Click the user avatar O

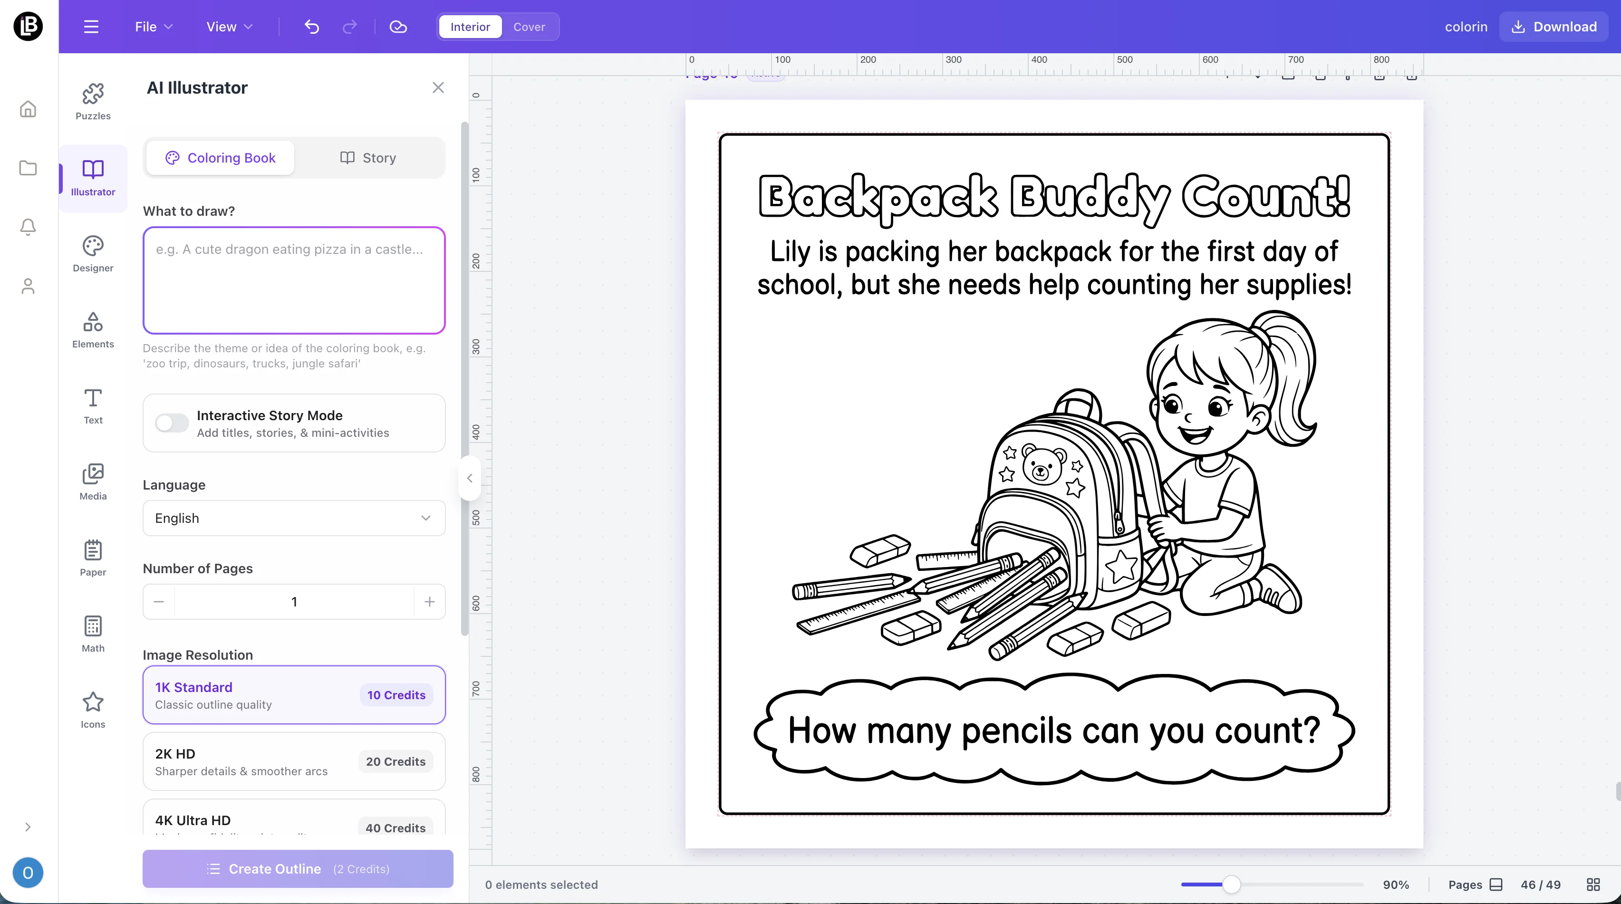tap(28, 873)
